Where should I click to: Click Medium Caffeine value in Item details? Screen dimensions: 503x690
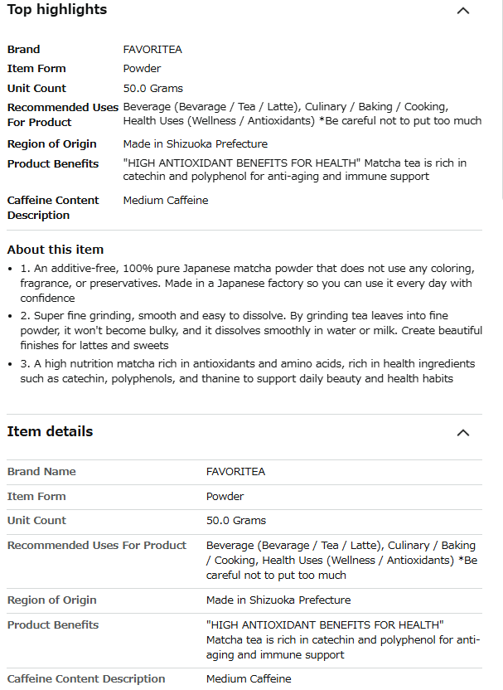pyautogui.click(x=249, y=679)
